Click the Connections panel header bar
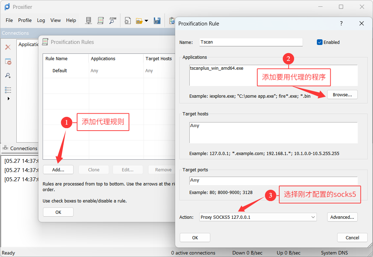This screenshot has width=373, height=257. click(87, 33)
